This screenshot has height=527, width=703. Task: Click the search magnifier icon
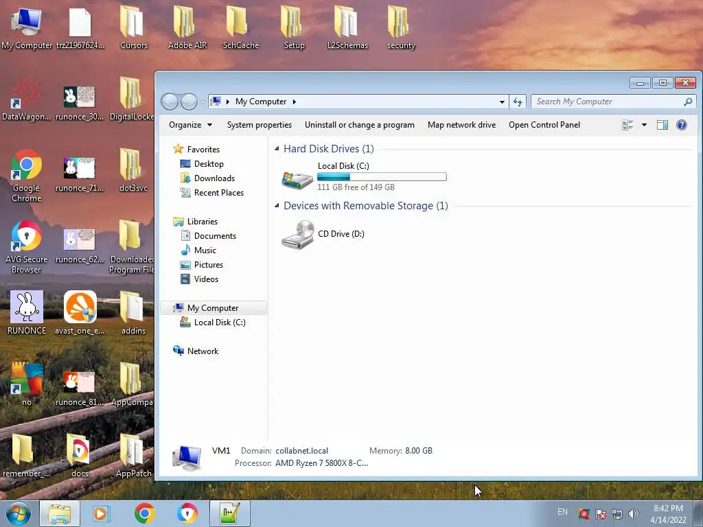688,102
